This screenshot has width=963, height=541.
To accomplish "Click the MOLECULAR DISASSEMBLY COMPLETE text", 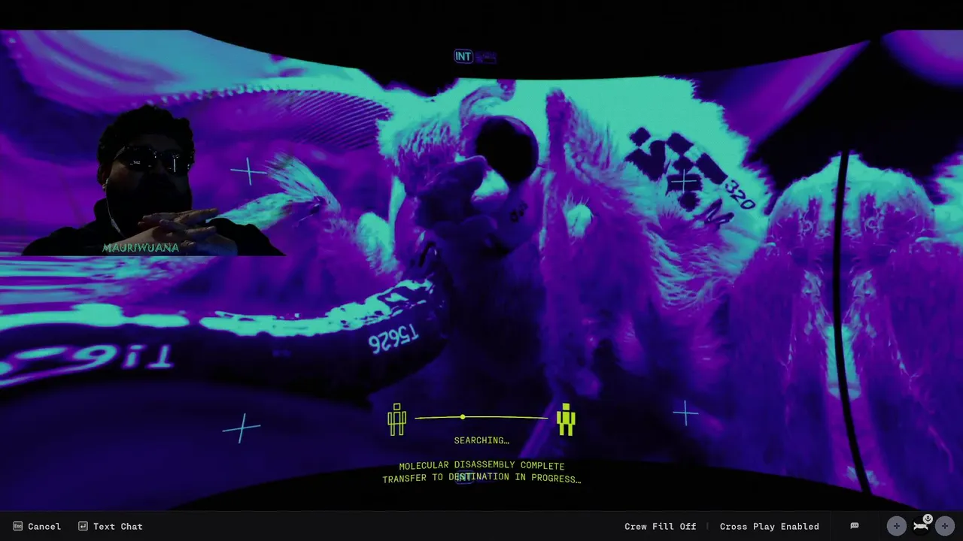I will [x=481, y=466].
